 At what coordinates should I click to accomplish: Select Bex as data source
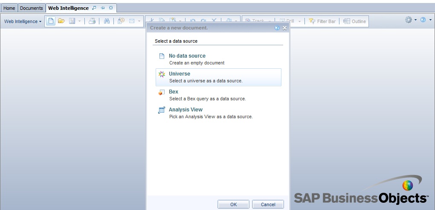218,95
